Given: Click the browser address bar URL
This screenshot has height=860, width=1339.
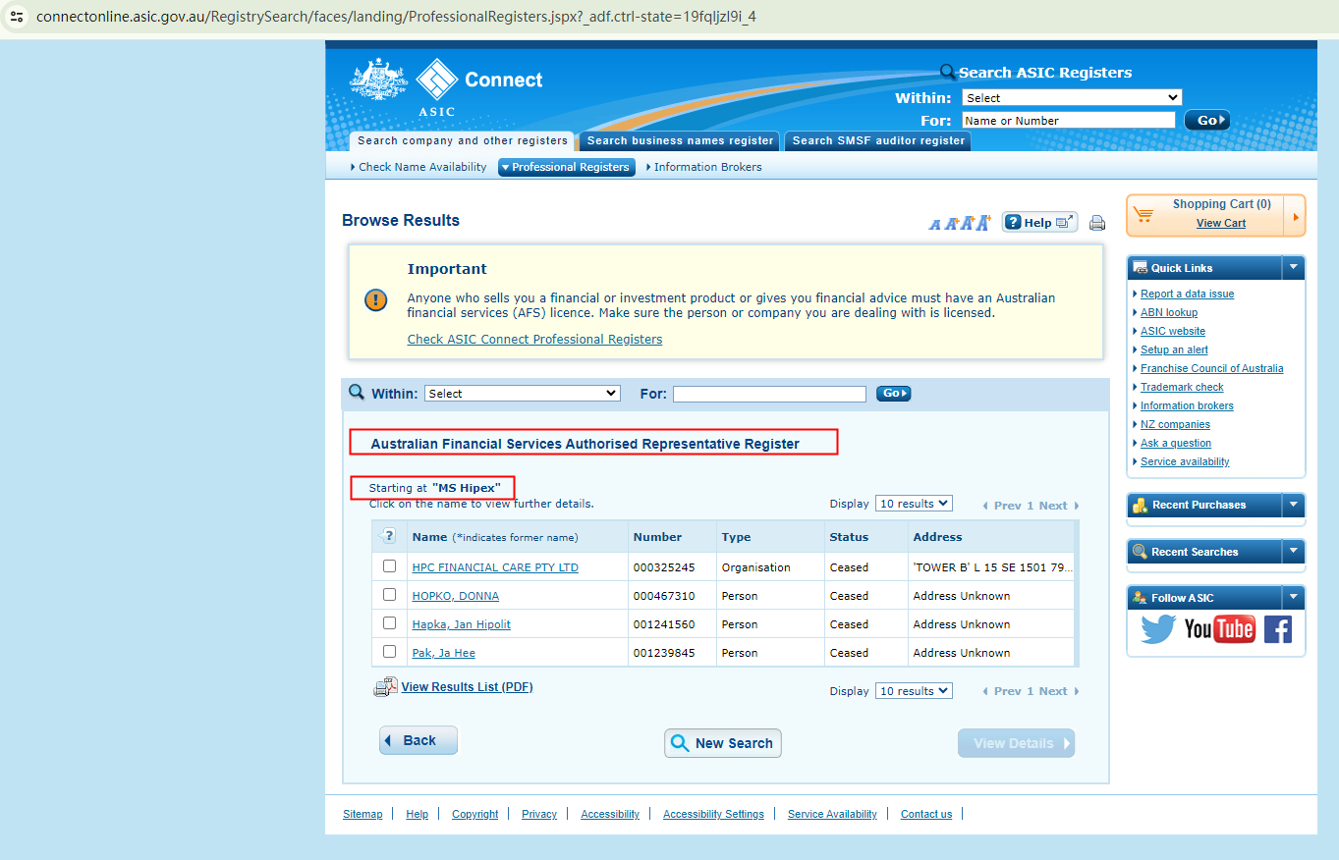Looking at the screenshot, I should [x=396, y=17].
